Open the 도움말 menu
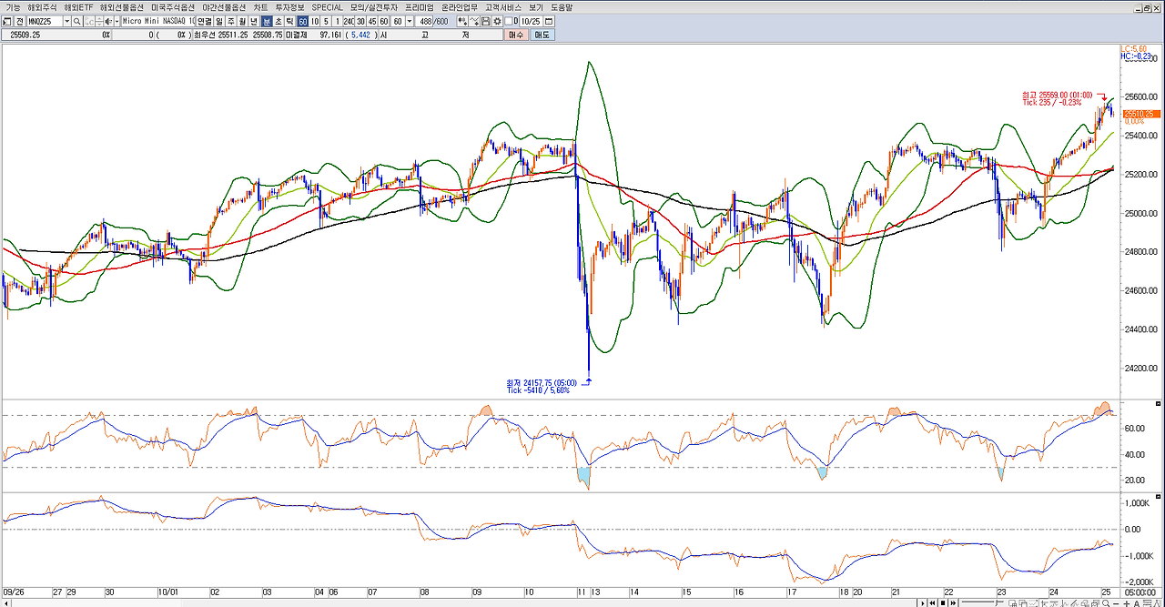This screenshot has width=1165, height=607. [562, 7]
